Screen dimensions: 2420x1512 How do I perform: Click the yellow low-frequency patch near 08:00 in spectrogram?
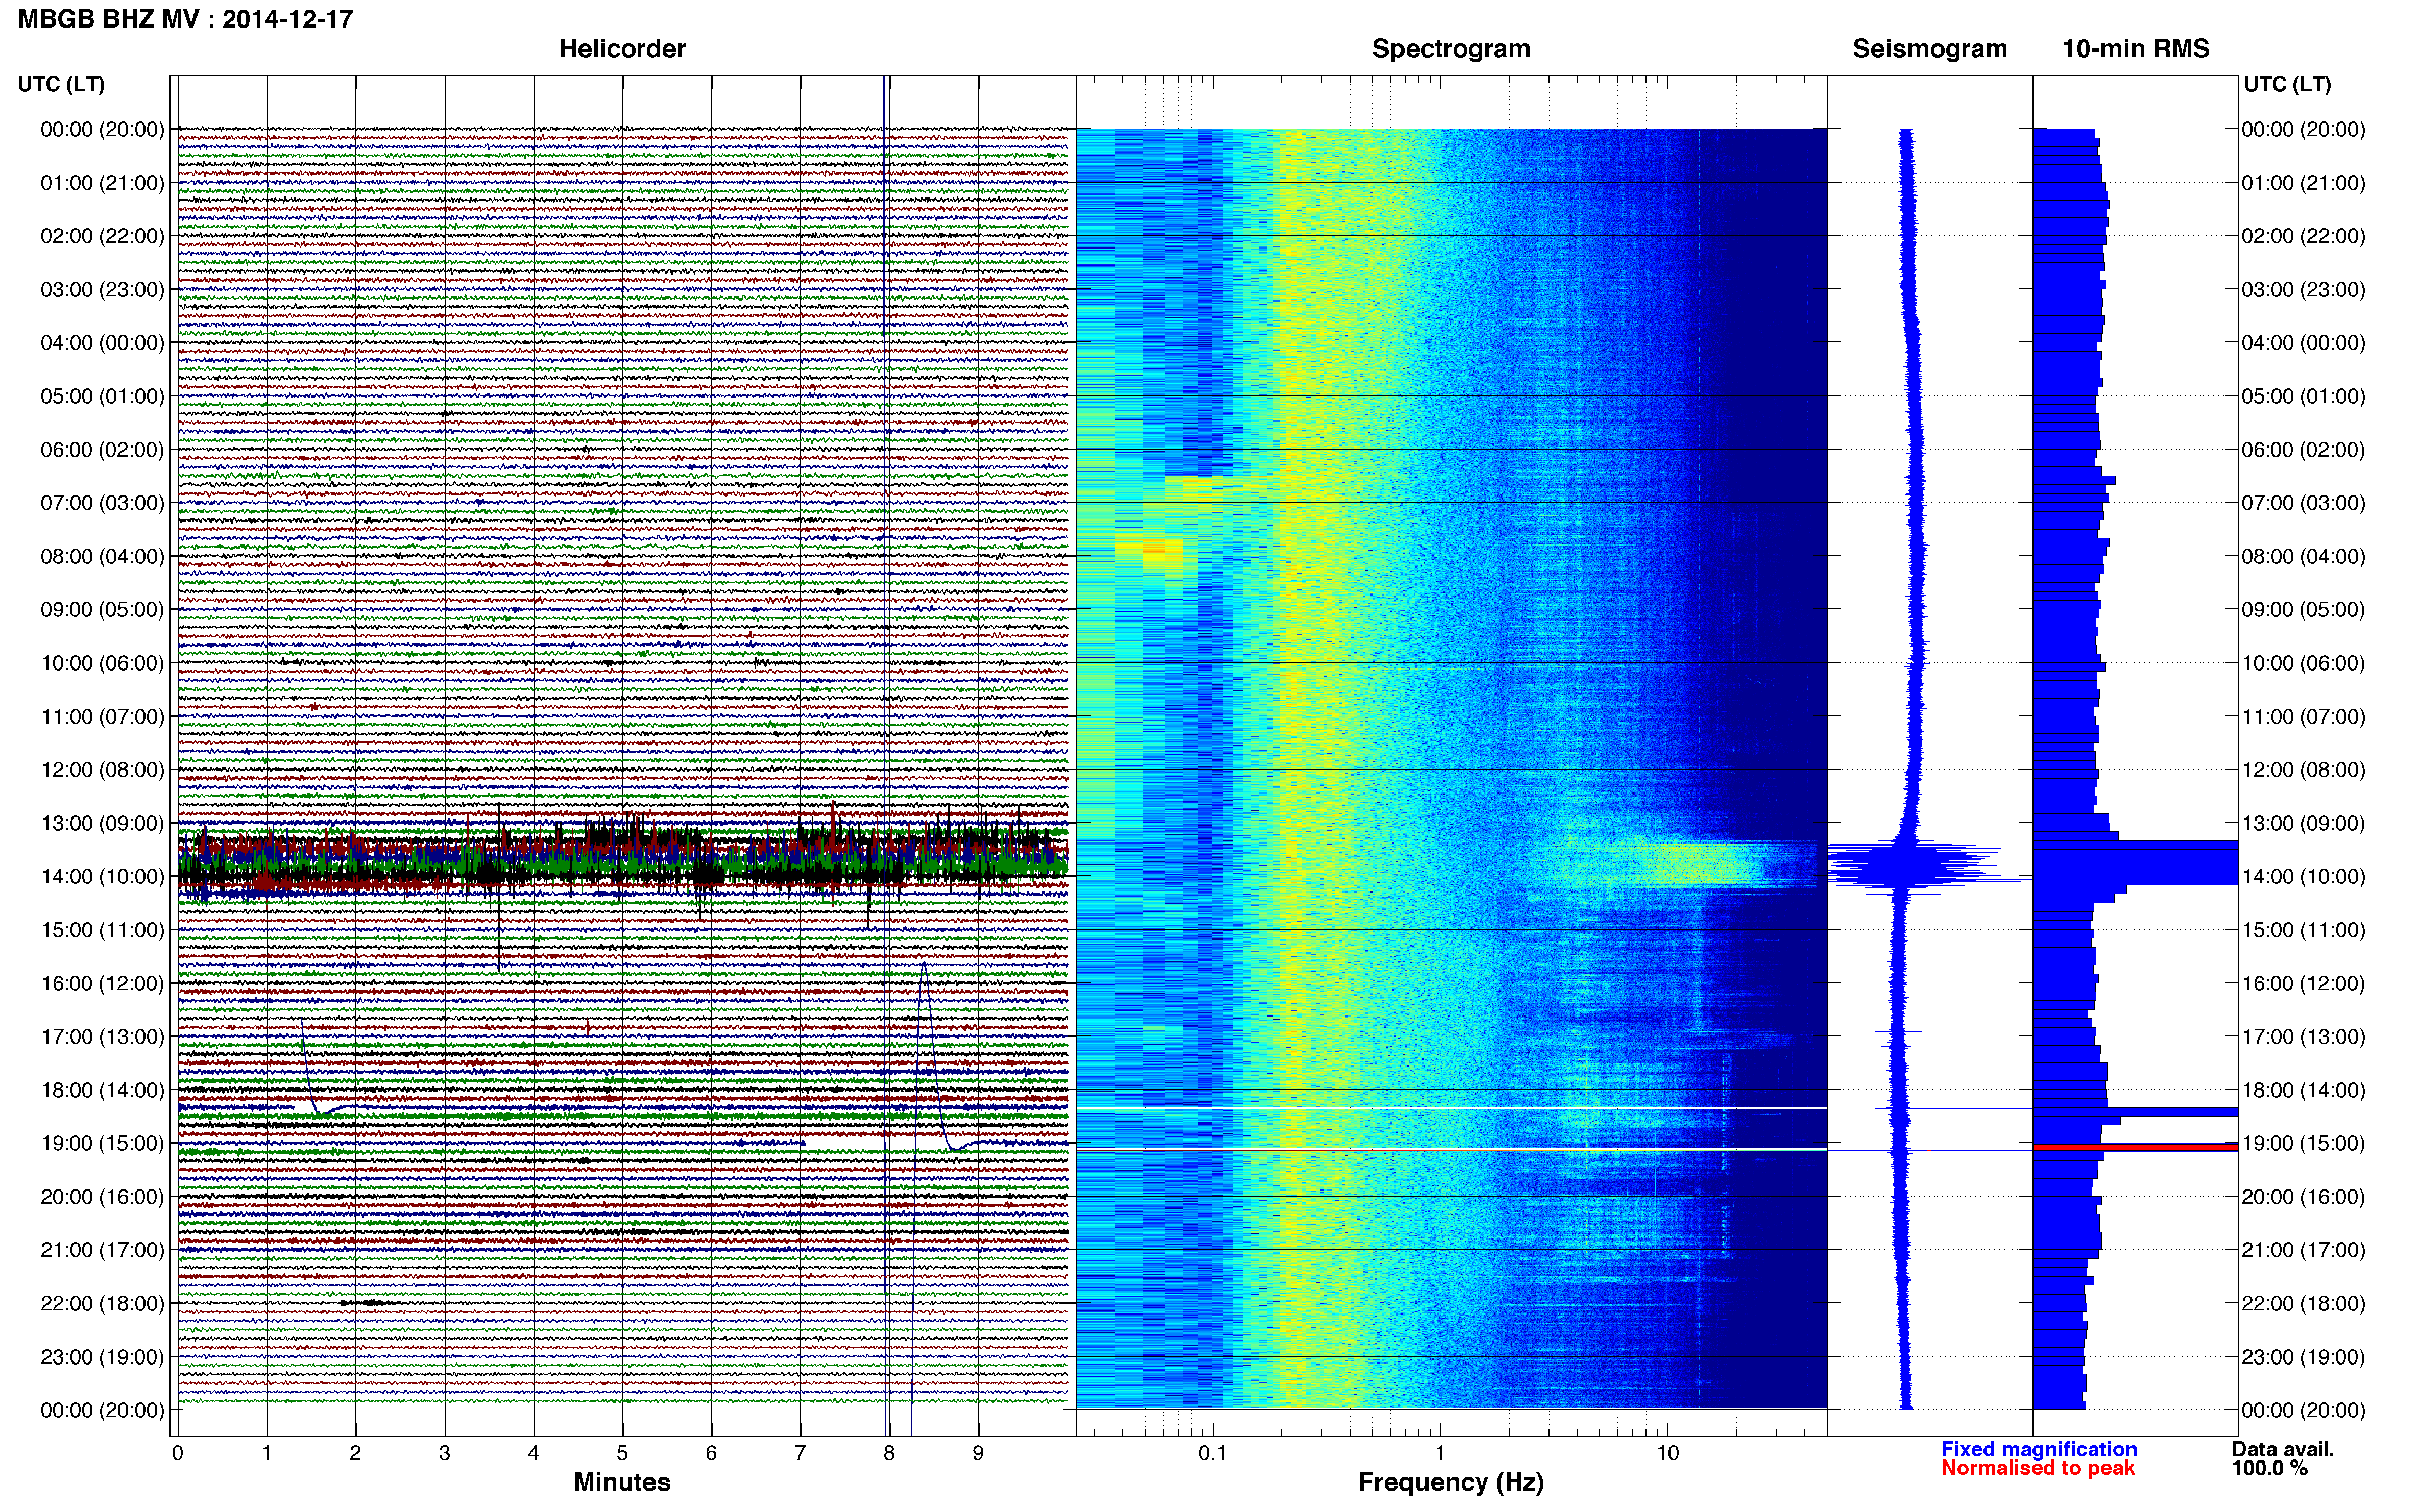(x=1150, y=551)
